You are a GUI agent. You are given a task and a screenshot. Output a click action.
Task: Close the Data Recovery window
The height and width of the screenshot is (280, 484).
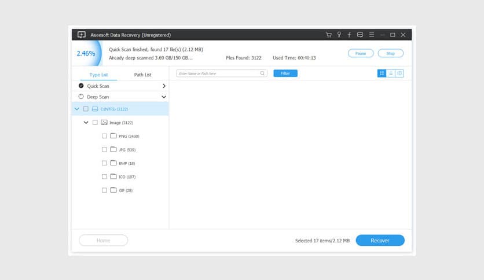pyautogui.click(x=403, y=35)
